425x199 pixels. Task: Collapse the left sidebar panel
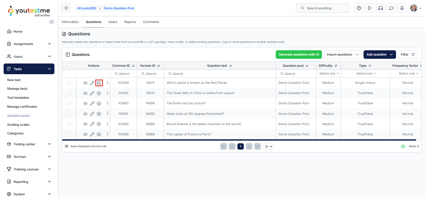pyautogui.click(x=52, y=22)
